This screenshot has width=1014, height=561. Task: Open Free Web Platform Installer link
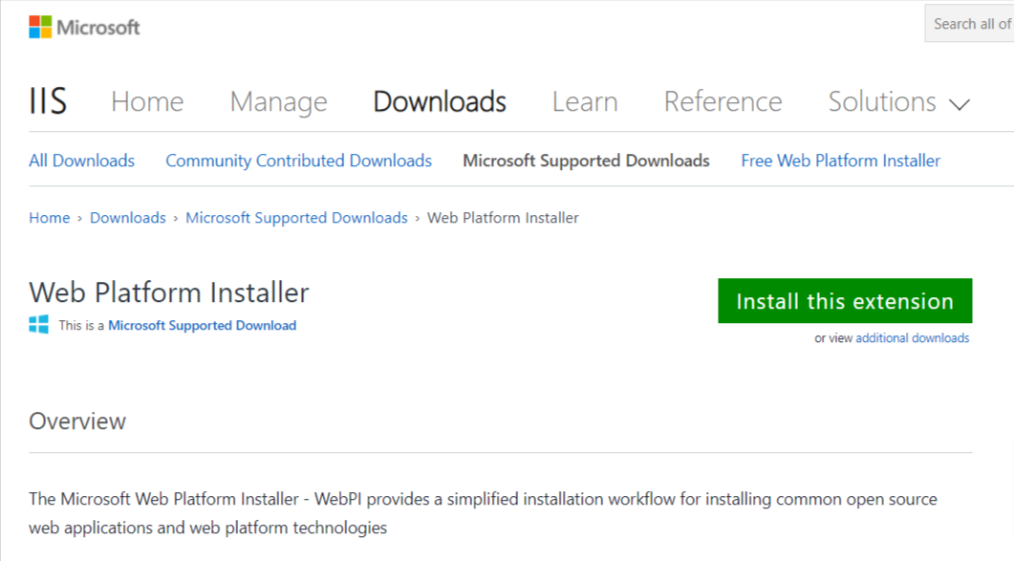pos(841,161)
